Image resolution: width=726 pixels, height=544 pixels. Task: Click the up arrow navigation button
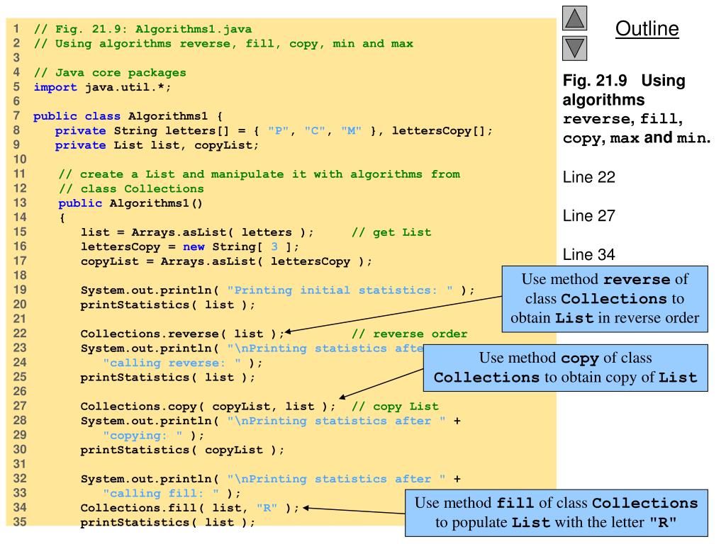[x=574, y=18]
